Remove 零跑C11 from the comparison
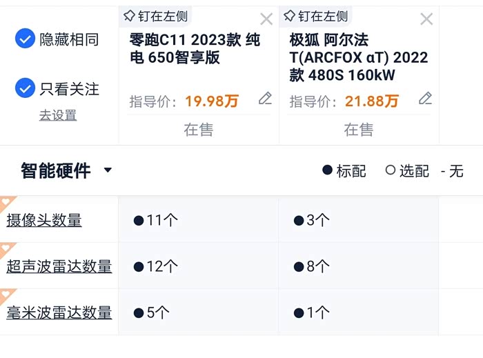Image resolution: width=483 pixels, height=358 pixels. pyautogui.click(x=266, y=19)
